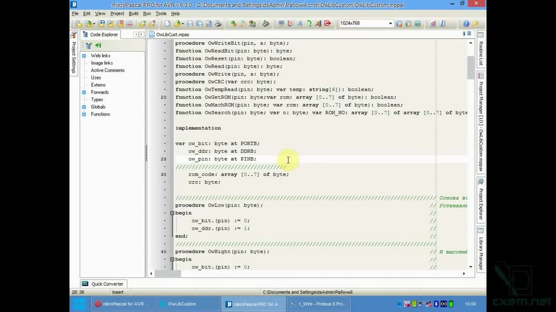Open the Project Manager side panel
556x312 pixels.
(x=481, y=122)
